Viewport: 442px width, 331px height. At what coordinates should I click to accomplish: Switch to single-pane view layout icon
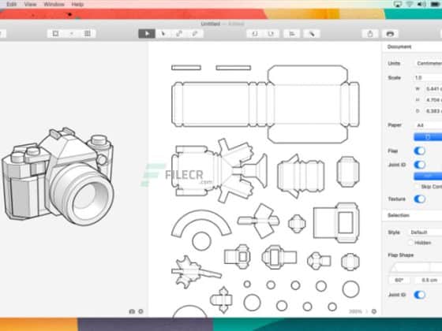(55, 34)
